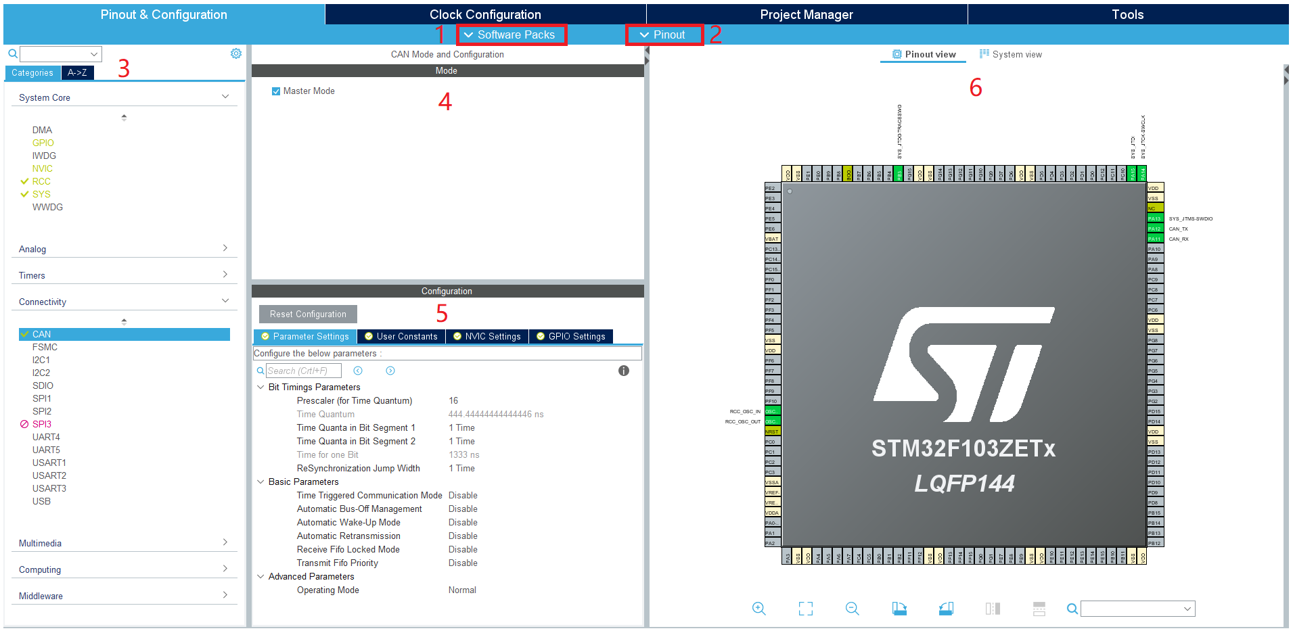Rotate the chip clockwise
Viewport: 1293px width, 633px height.
point(899,609)
